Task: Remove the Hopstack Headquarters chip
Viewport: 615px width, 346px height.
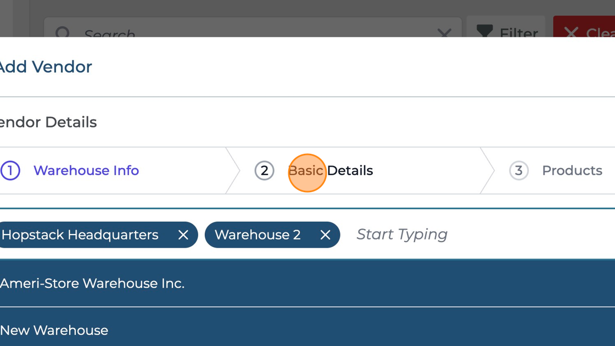Action: [x=183, y=235]
